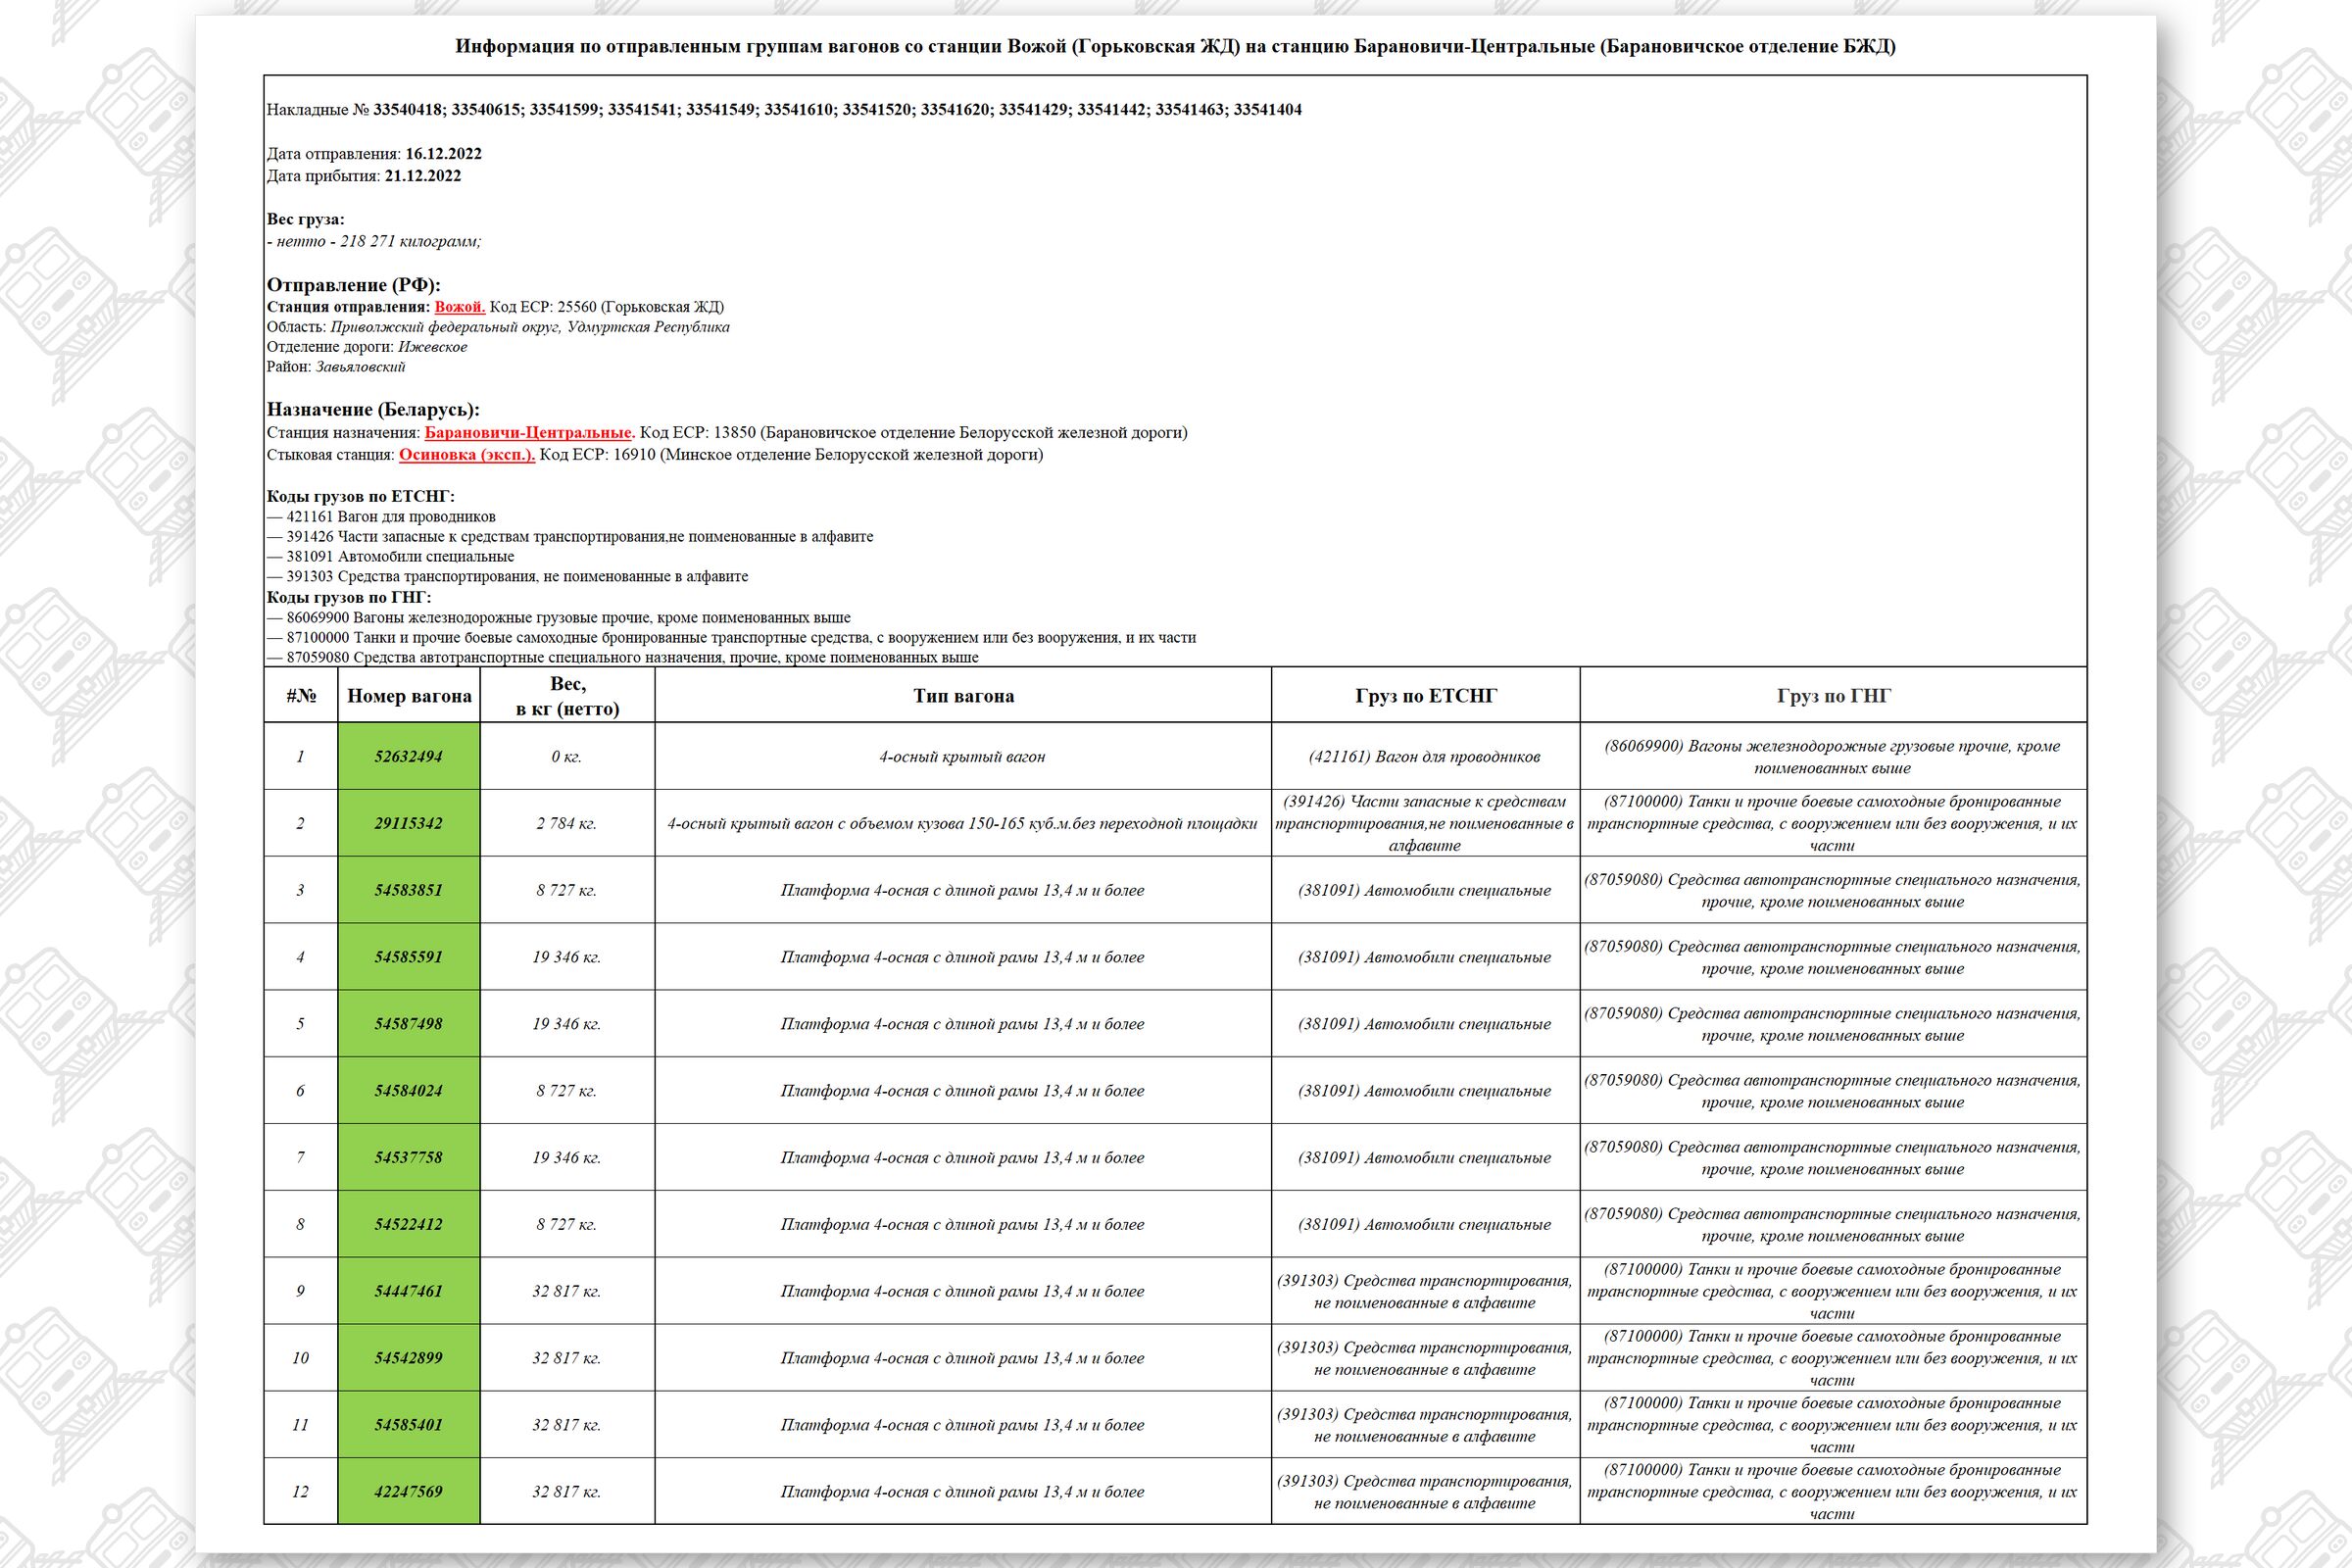Click the arrival date 21.12.2022
The height and width of the screenshot is (1568, 2352).
tap(423, 176)
